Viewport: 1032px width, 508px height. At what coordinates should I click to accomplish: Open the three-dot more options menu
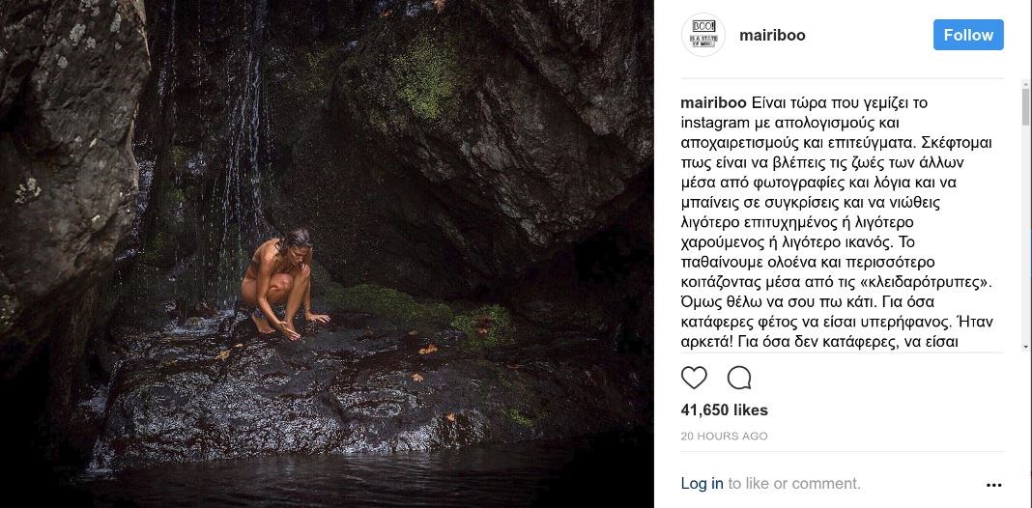click(993, 485)
